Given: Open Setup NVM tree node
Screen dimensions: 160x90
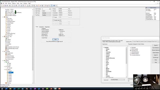Looking at the screenshot, I should pos(10,35).
